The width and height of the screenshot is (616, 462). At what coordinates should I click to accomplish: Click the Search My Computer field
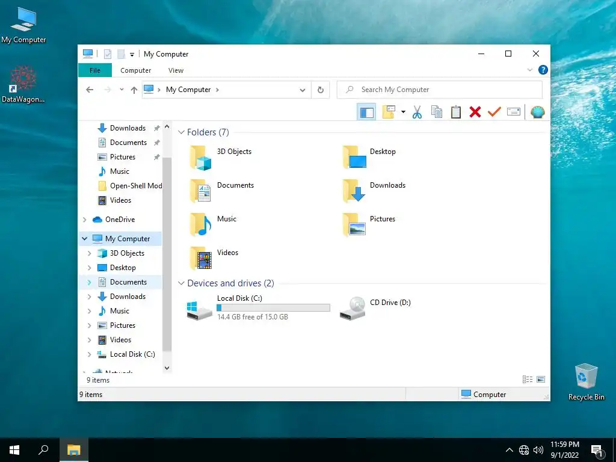tap(440, 90)
